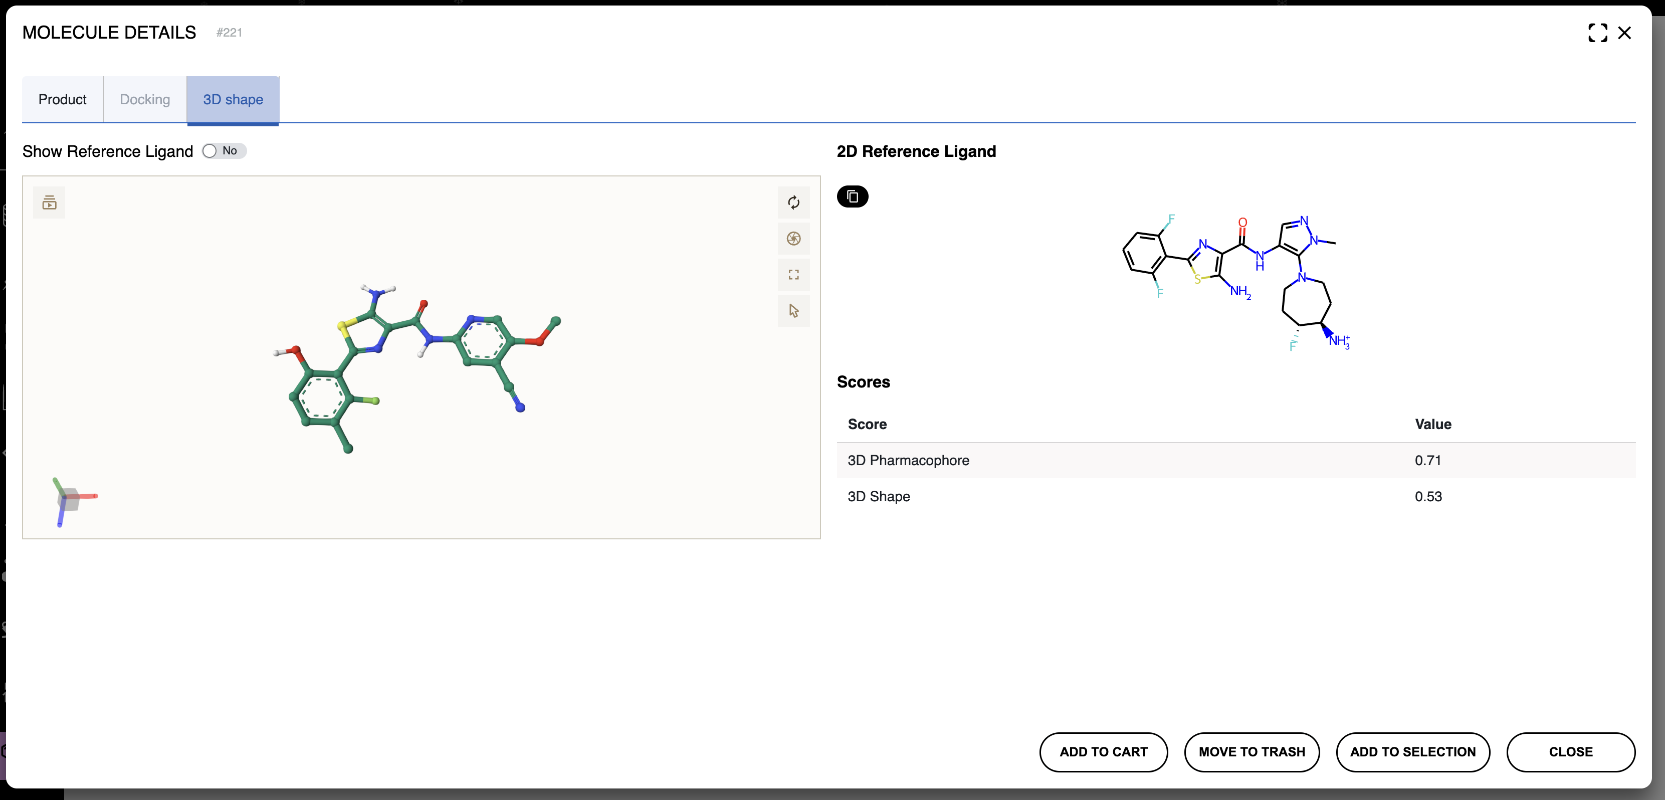Select the 3D Shape score row
This screenshot has width=1665, height=800.
(x=1235, y=496)
